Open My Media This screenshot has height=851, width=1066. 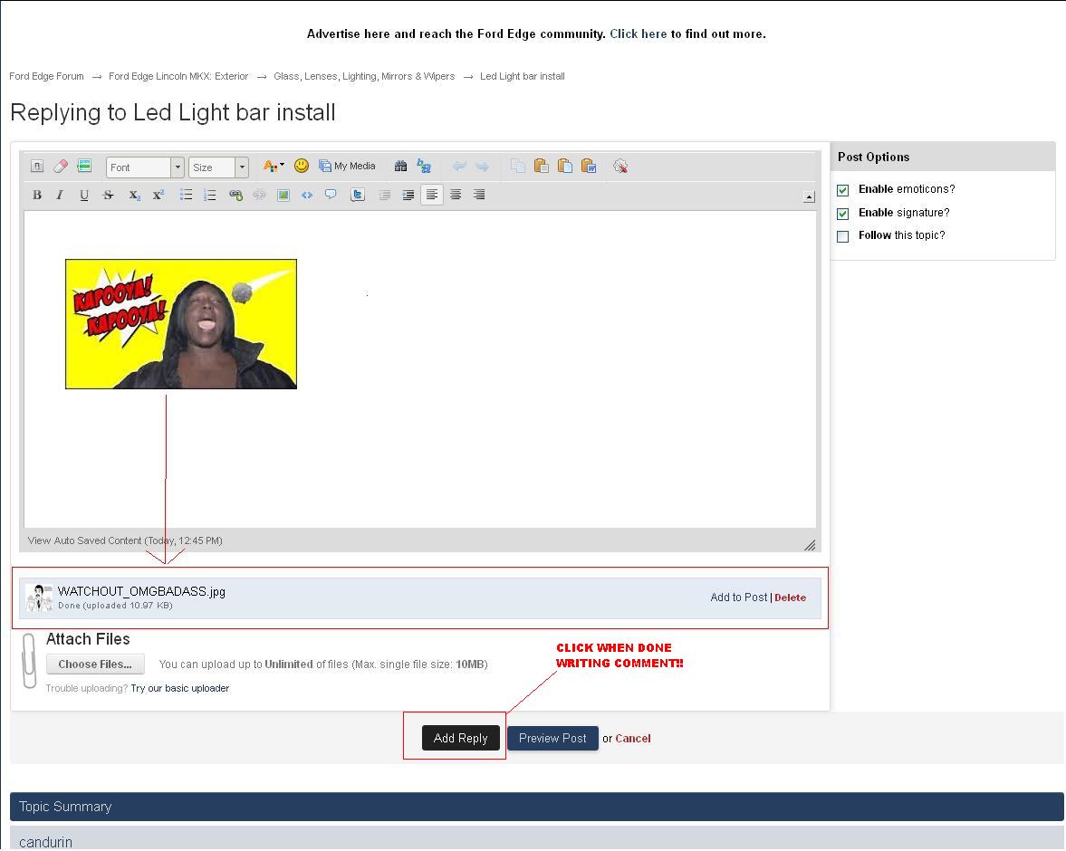[x=347, y=166]
